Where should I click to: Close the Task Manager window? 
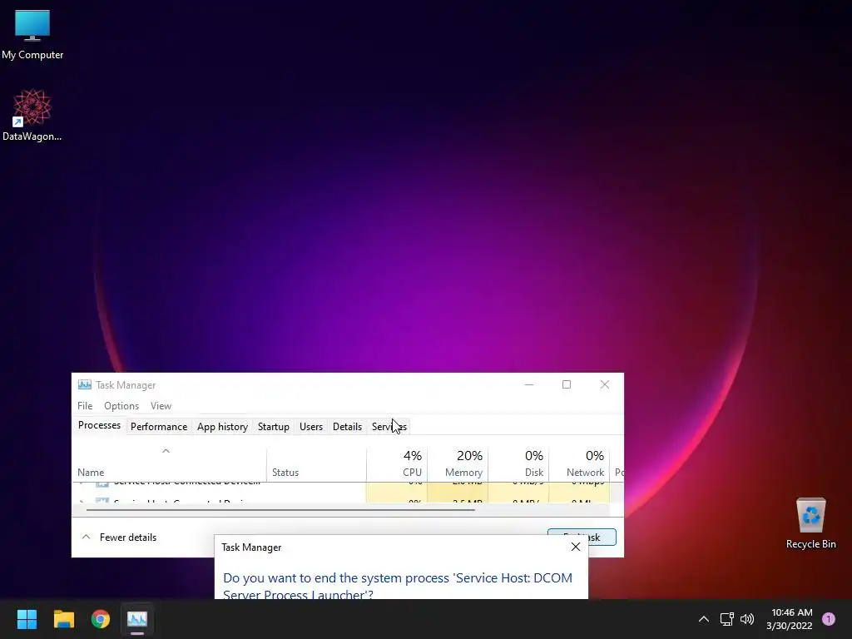[x=604, y=384]
